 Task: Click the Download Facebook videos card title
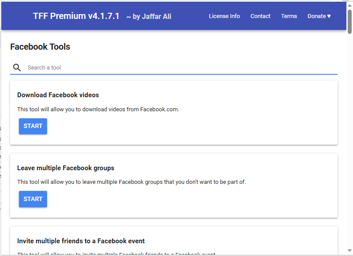pyautogui.click(x=58, y=95)
